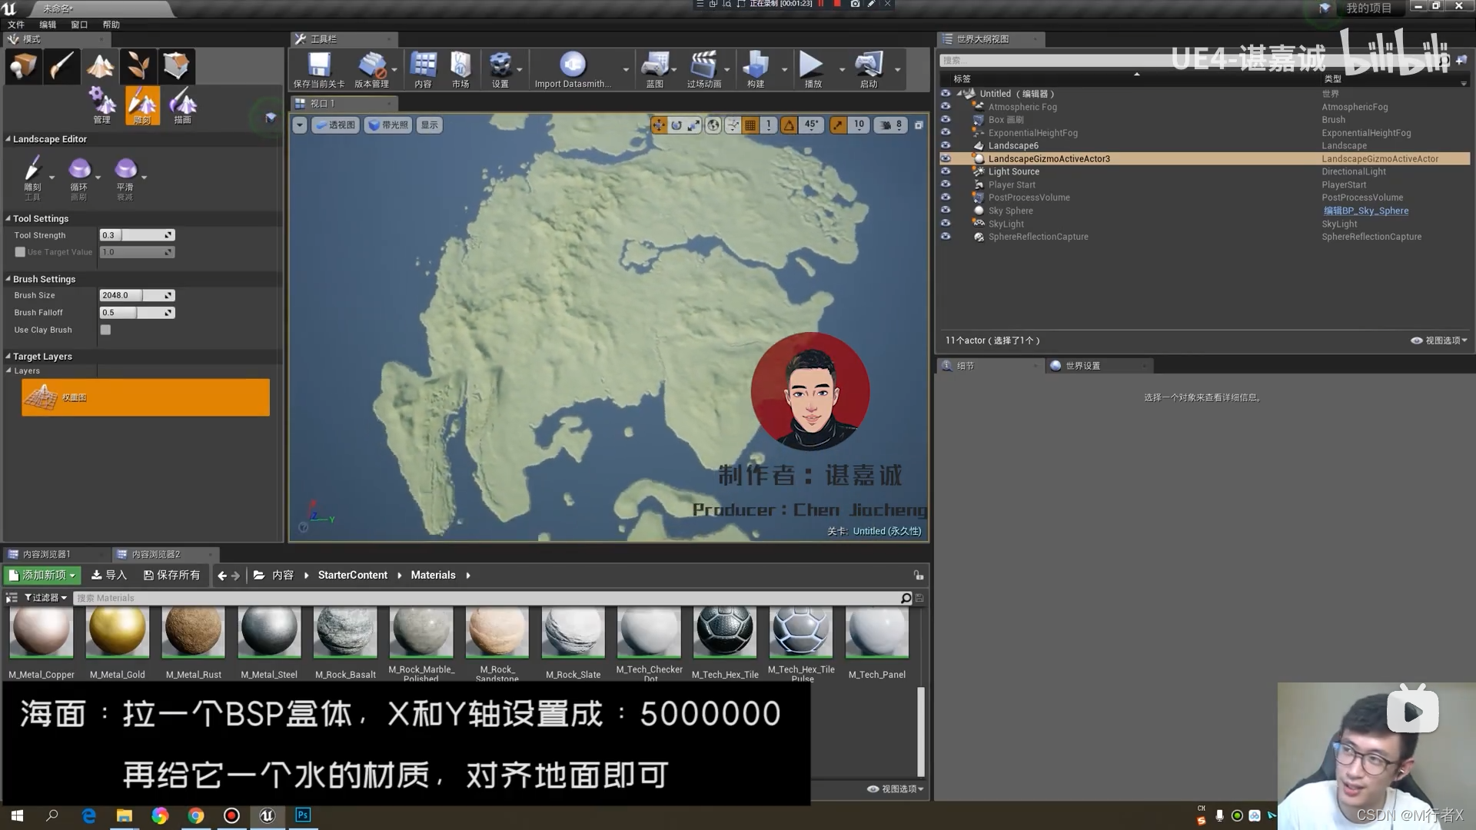Select the Landscape mode icon
Viewport: 1476px width, 830px height.
click(x=100, y=66)
